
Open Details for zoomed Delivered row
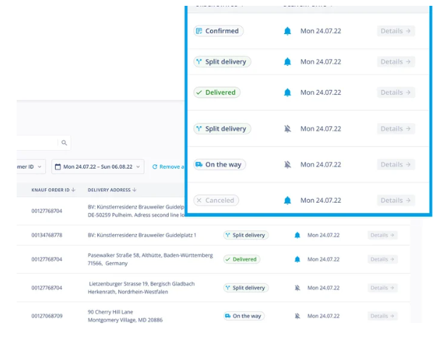tap(396, 93)
